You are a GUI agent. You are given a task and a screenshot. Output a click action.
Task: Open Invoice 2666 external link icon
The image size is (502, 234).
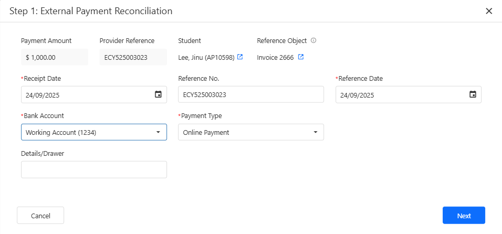click(301, 57)
